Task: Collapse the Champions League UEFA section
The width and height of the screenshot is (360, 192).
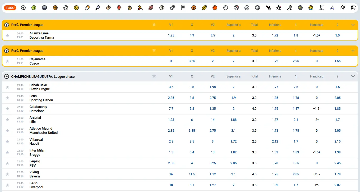Action: pos(353,76)
